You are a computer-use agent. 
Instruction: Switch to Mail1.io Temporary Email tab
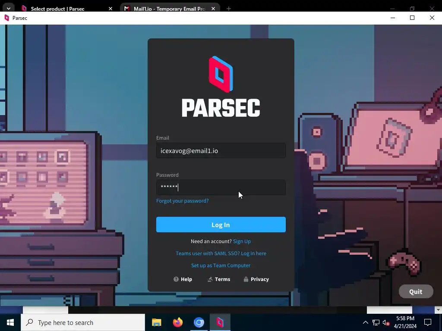169,9
